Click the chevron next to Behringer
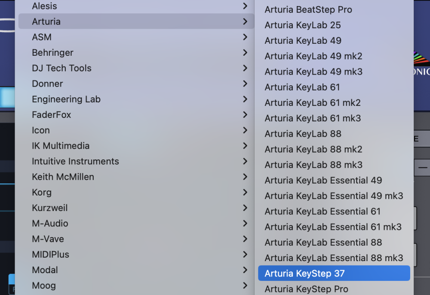 pyautogui.click(x=245, y=53)
